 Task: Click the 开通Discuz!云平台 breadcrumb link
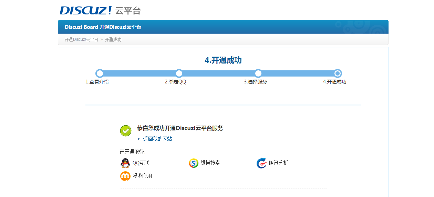[81, 39]
